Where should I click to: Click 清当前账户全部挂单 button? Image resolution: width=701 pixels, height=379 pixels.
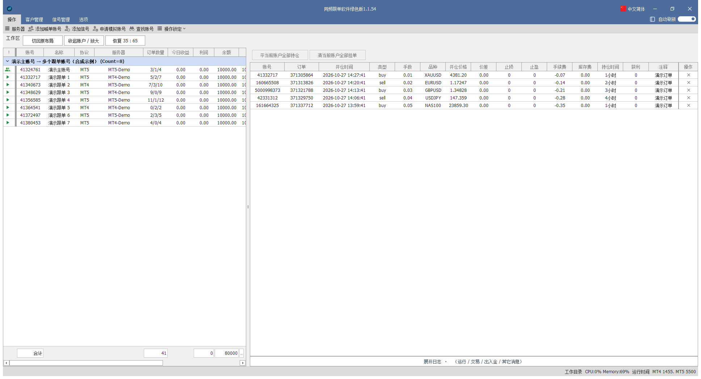pos(337,55)
